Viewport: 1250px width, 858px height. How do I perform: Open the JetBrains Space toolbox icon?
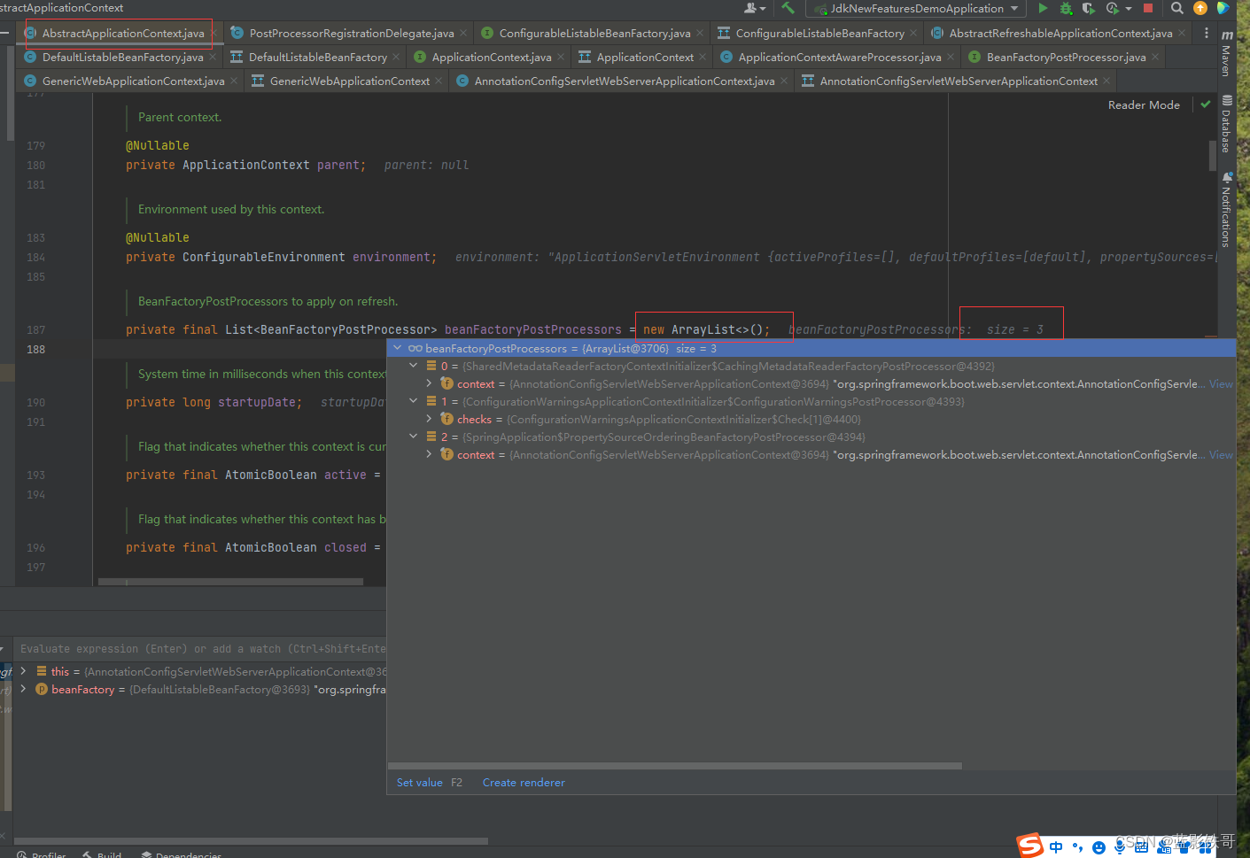[1223, 8]
